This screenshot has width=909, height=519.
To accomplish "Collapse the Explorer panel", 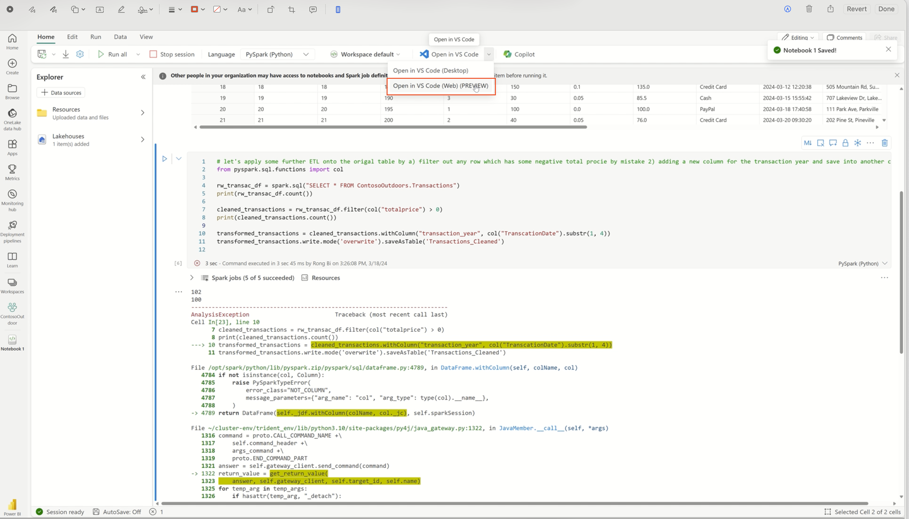I will pos(143,77).
